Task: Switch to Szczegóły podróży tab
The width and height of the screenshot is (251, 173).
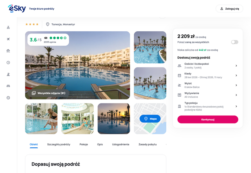Action: click(x=59, y=145)
